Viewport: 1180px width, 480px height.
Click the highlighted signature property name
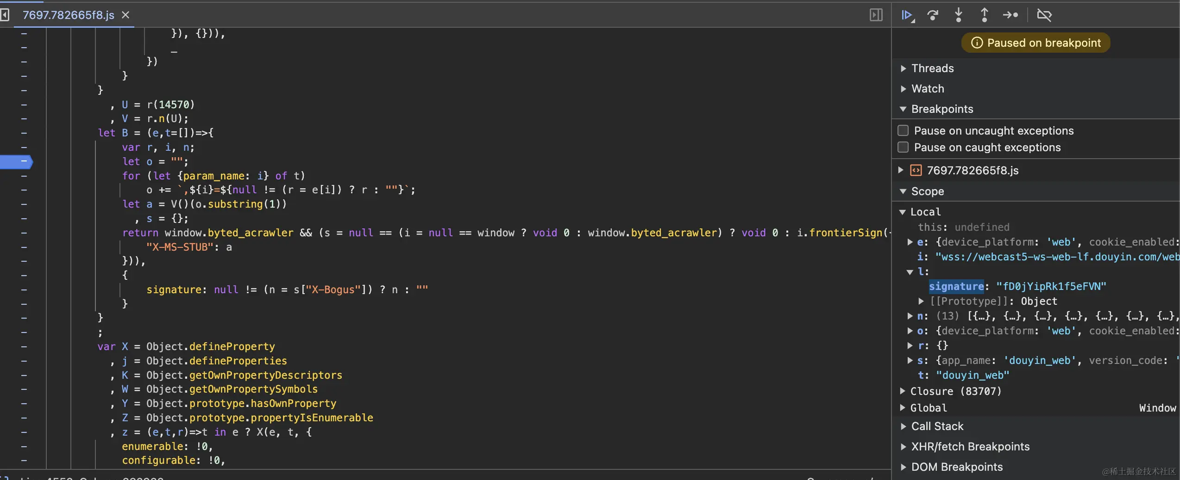956,287
